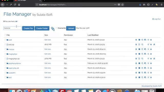Image resolution: width=164 pixels, height=92 pixels.
Task: Paste into eott folder using paste icon
Action: pyautogui.click(x=145, y=40)
